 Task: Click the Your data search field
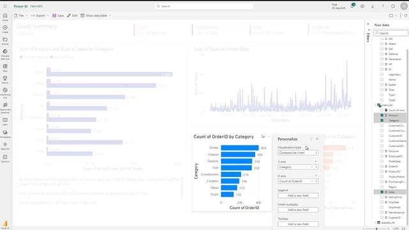coord(390,33)
